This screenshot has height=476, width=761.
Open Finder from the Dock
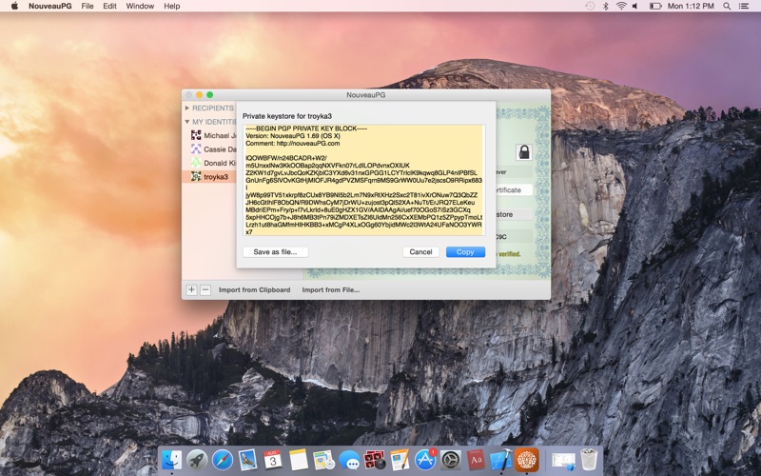click(171, 460)
